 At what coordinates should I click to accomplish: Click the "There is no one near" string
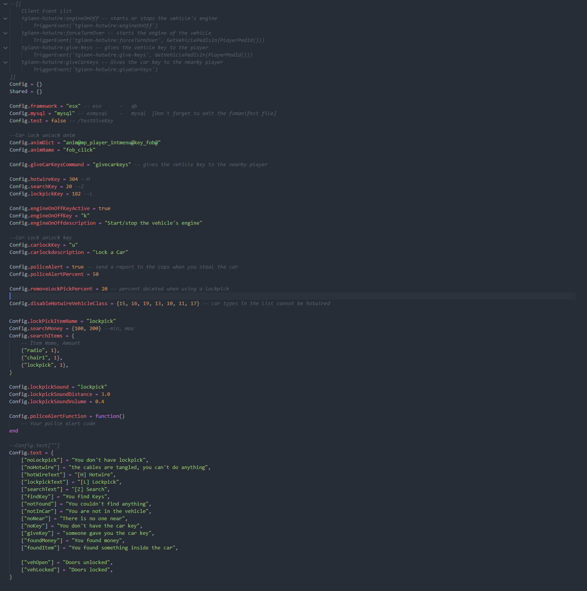coord(92,519)
